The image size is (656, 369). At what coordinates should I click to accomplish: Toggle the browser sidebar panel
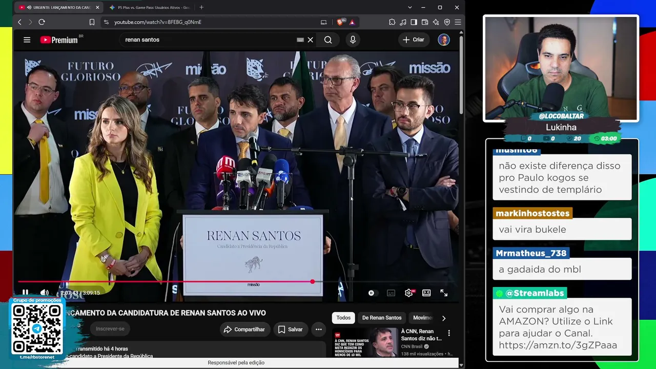(414, 22)
